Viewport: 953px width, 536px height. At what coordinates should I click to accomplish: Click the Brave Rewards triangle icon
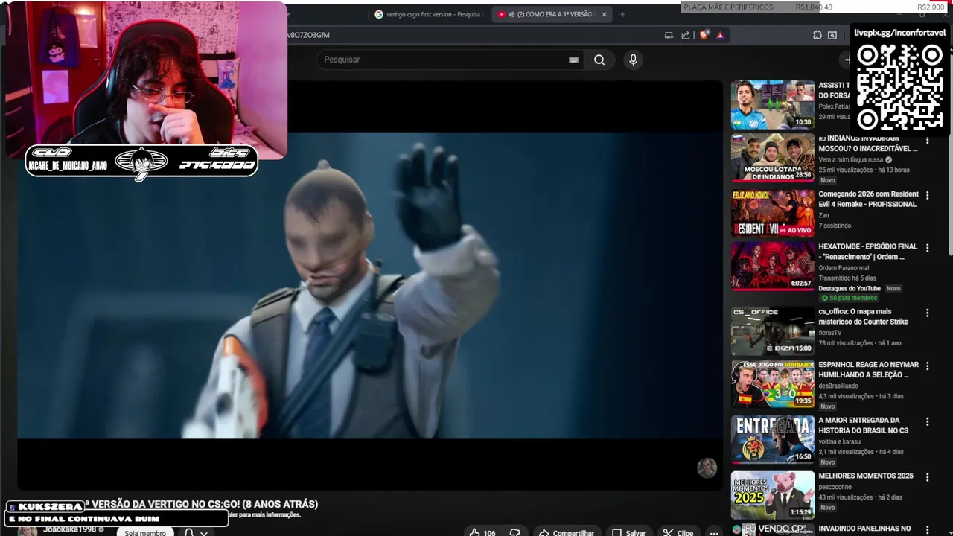[720, 35]
